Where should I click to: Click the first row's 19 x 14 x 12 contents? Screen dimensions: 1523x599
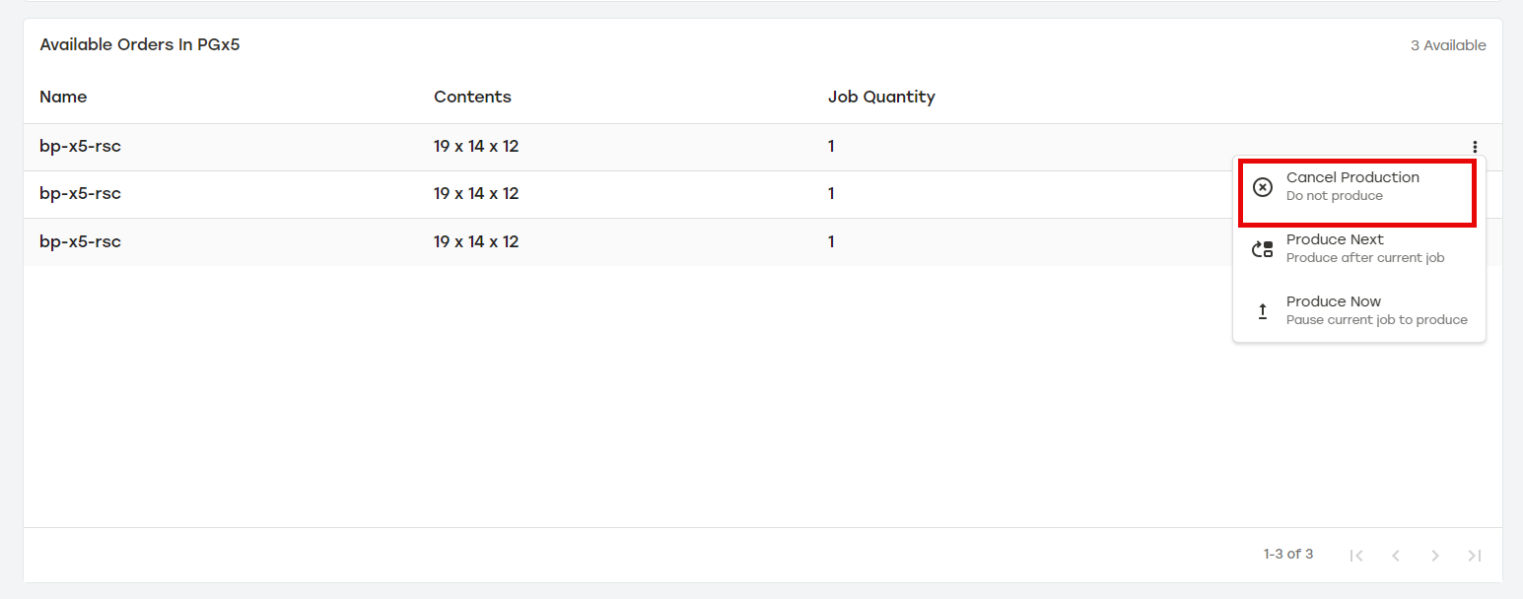476,147
